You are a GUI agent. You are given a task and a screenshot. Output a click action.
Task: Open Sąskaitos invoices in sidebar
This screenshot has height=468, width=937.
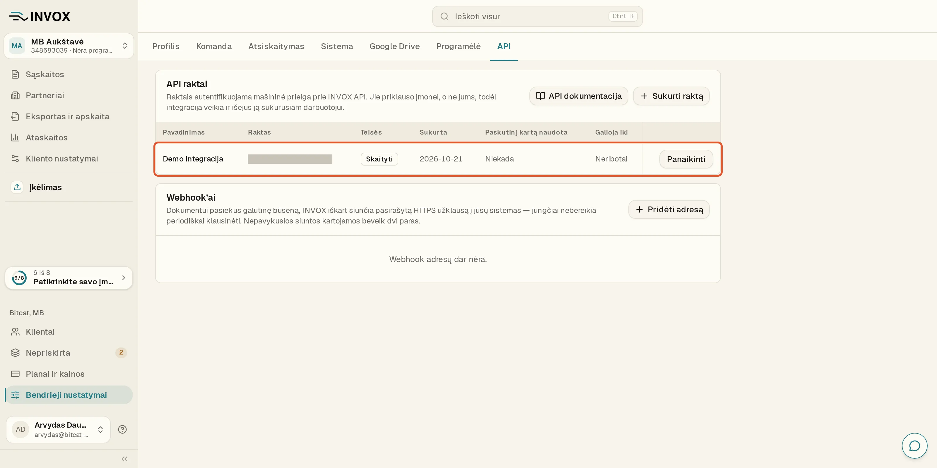[x=69, y=75]
